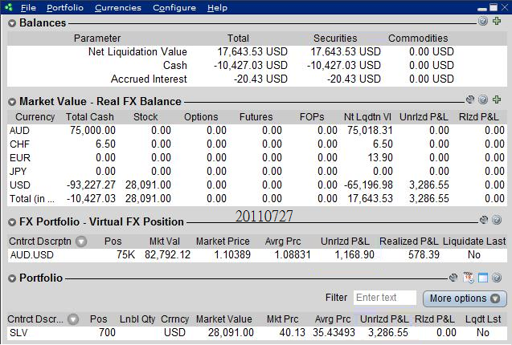512x345 pixels.
Task: Click the AUD Total Cash value 75,000.00
Action: (x=92, y=131)
